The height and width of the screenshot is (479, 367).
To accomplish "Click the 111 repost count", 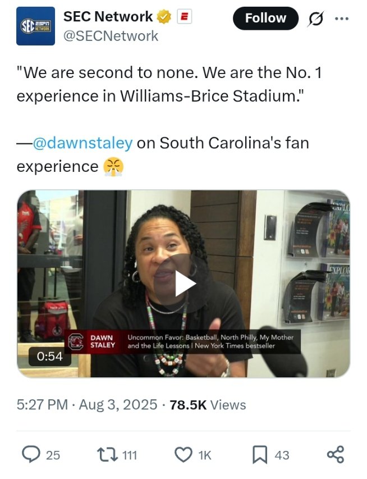I will [130, 455].
